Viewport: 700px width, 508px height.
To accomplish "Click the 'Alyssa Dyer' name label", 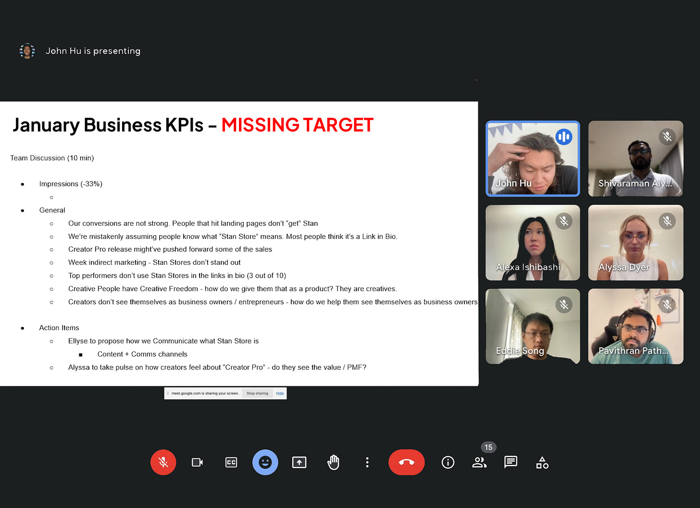I will point(624,267).
